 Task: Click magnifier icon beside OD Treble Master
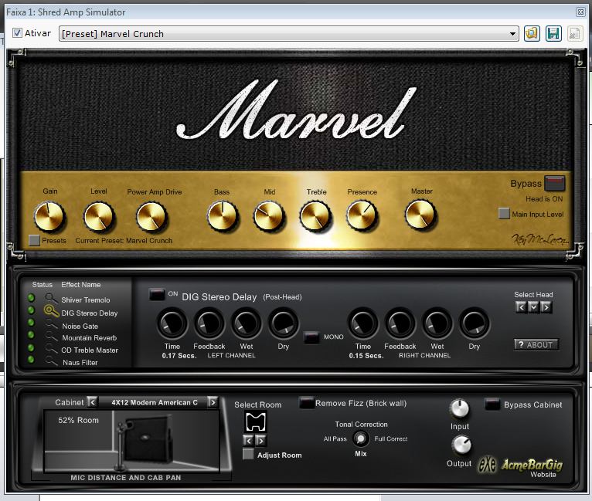[x=51, y=349]
